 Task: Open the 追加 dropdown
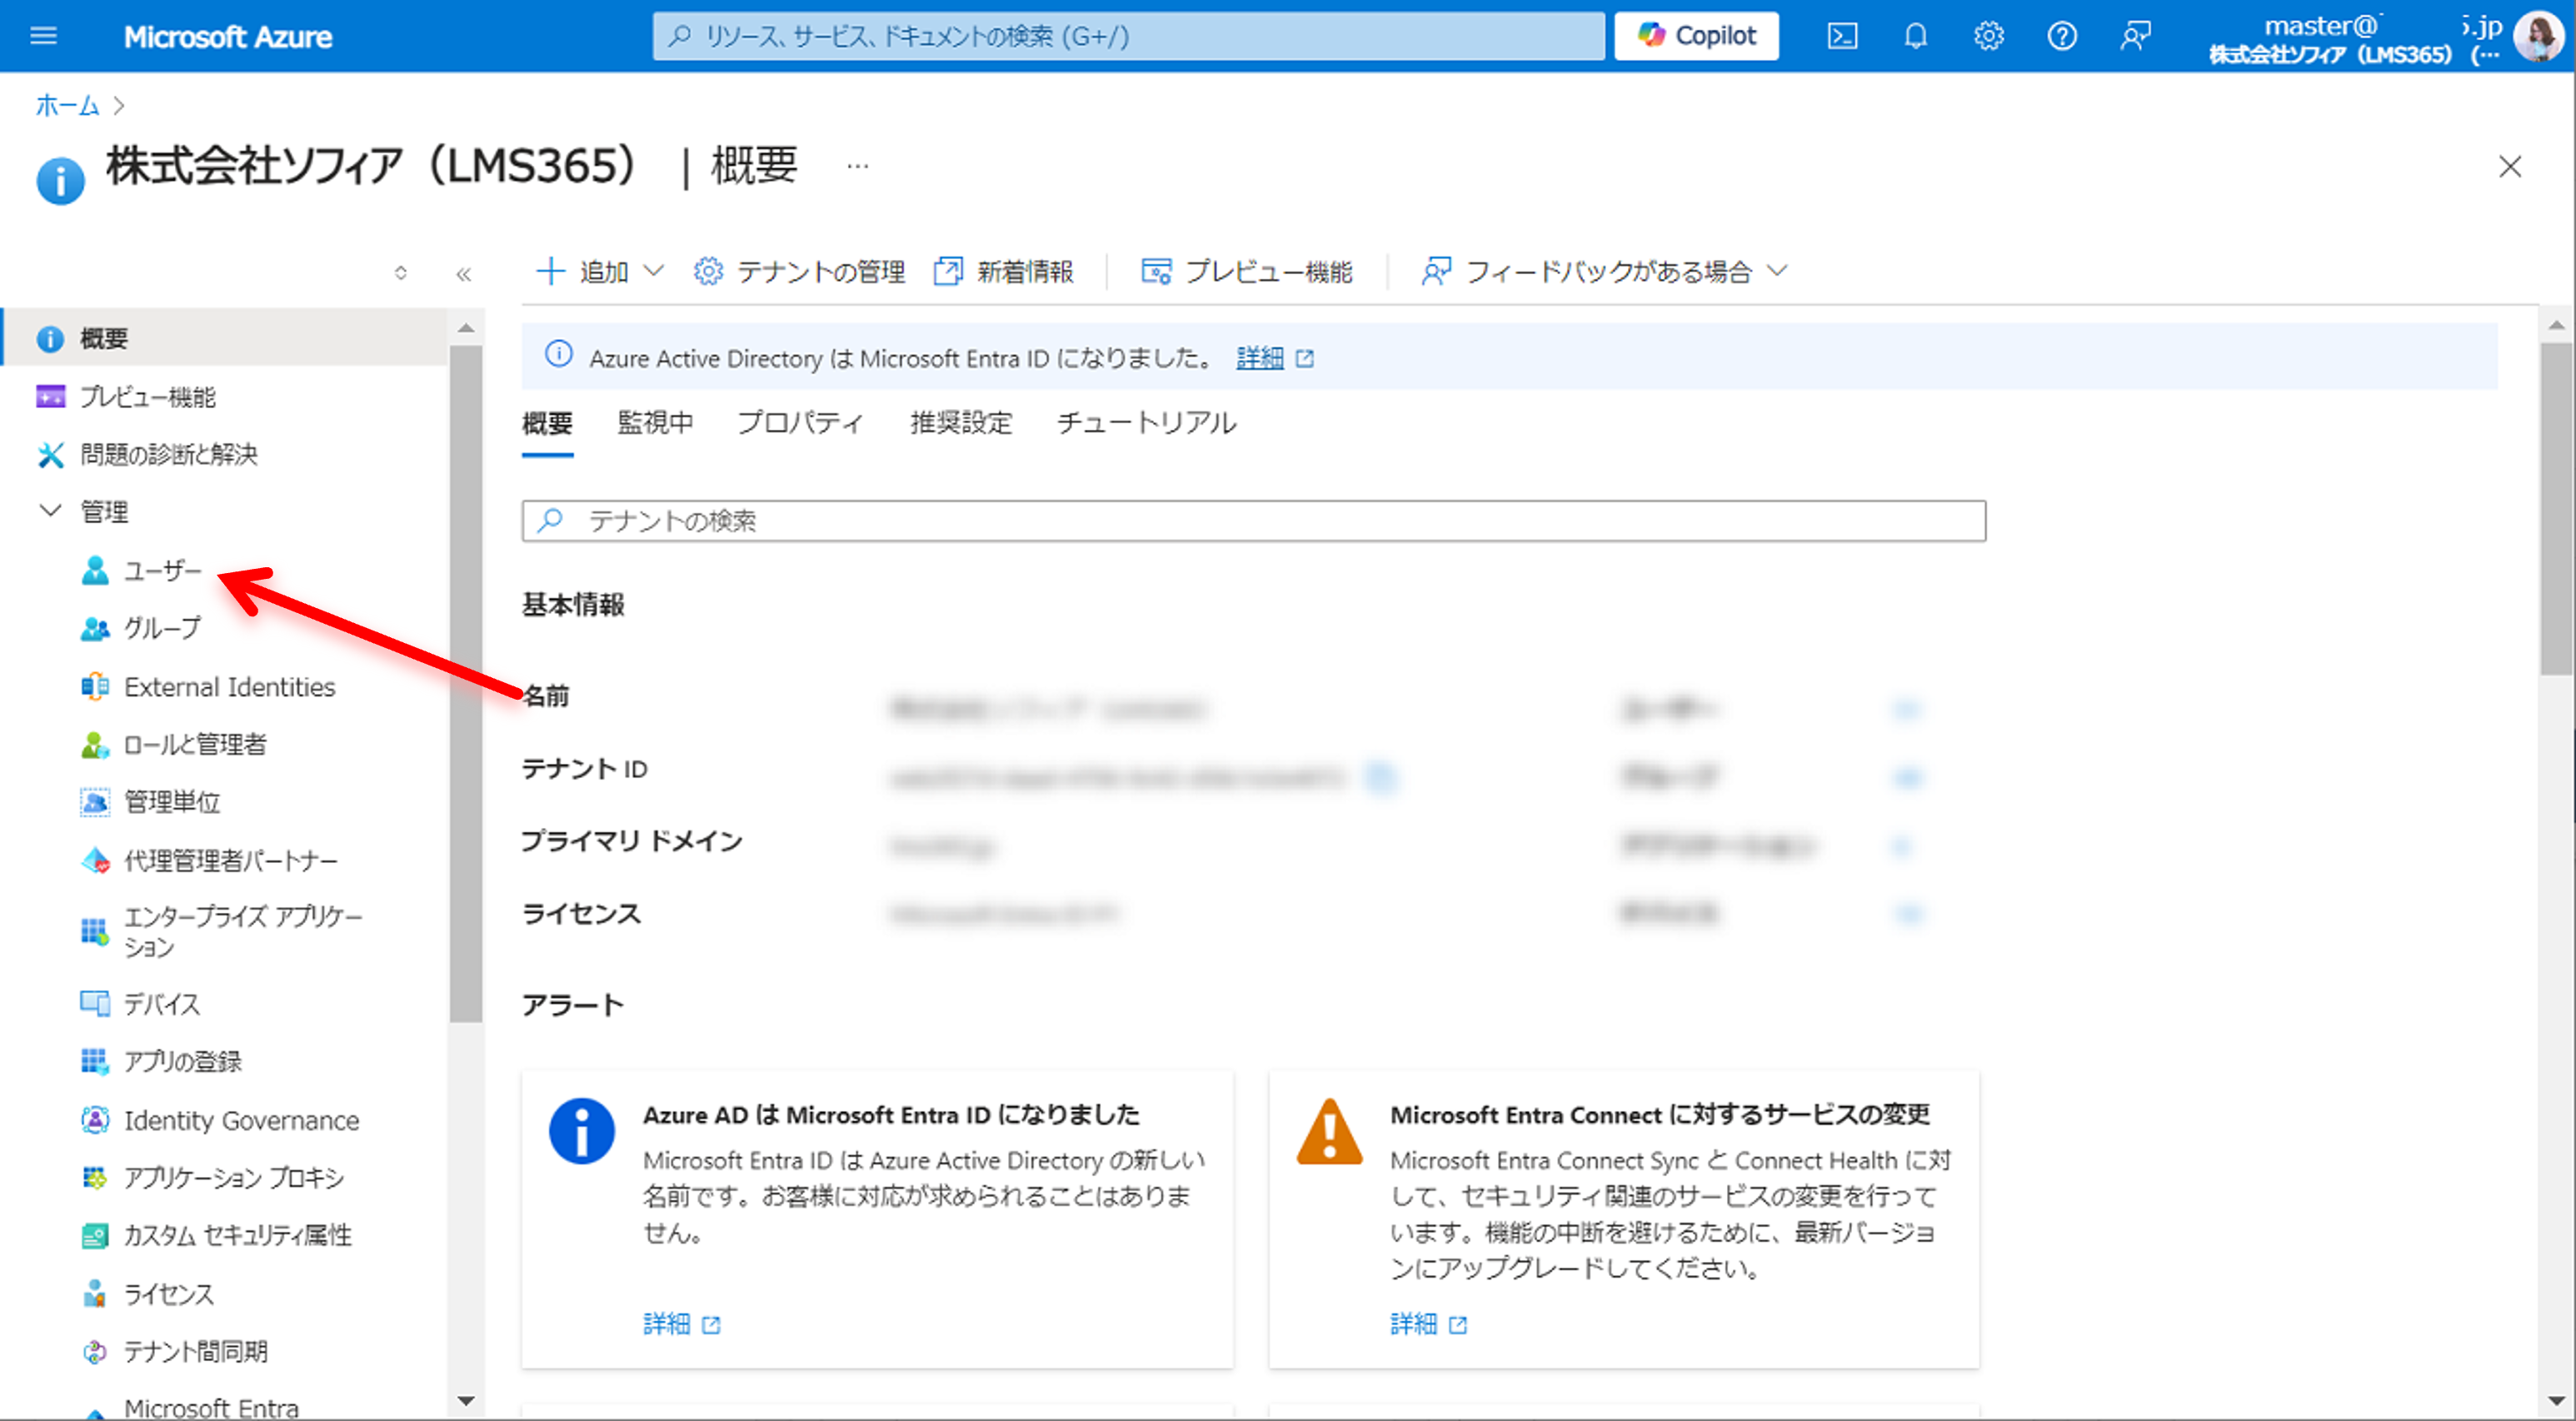click(599, 272)
